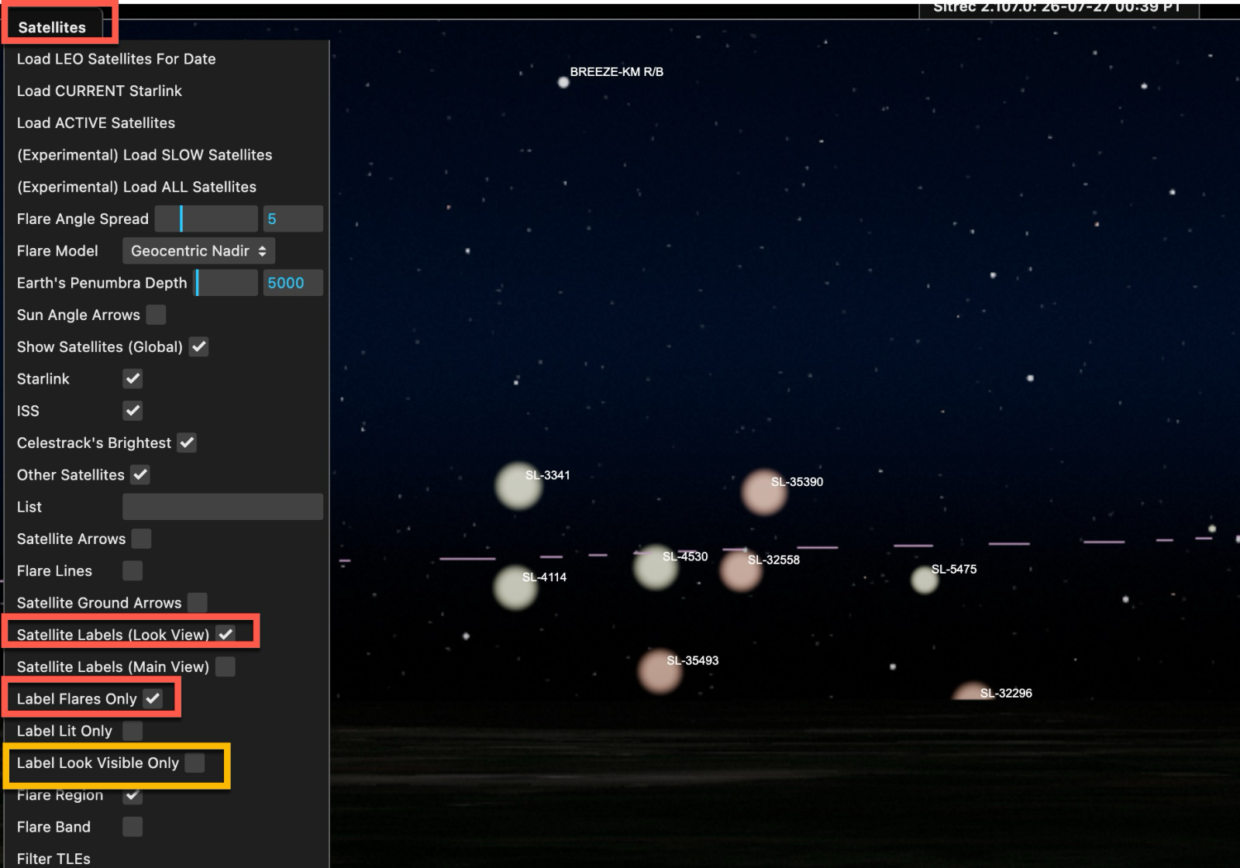The image size is (1240, 868).
Task: Click the SL-5475 satellite label
Action: [954, 570]
